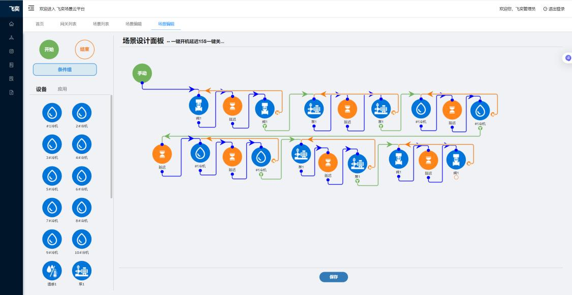Screen dimensions: 572x295
Task: Select the 6#冷机 device icon
Action: pos(81,176)
